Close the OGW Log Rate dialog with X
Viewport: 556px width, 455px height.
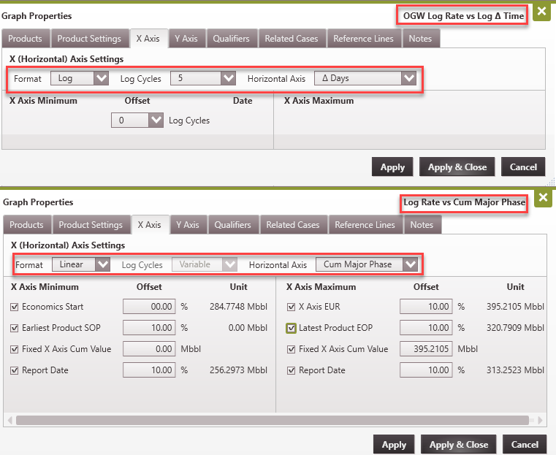point(541,12)
